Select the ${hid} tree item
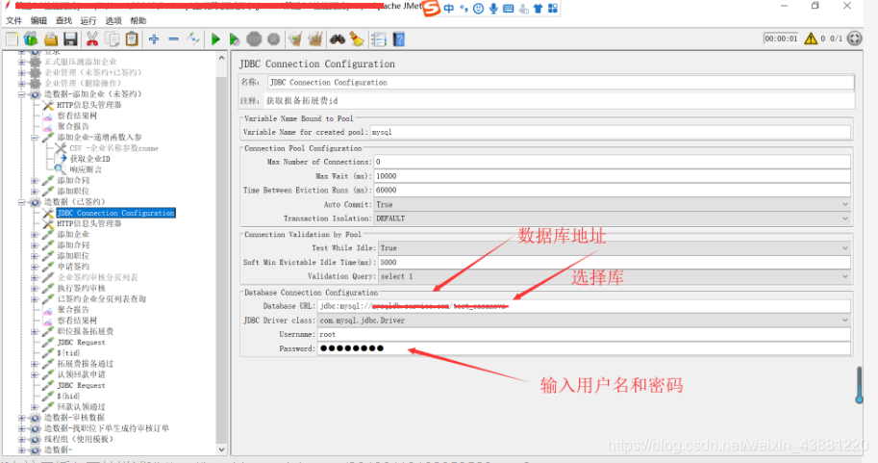This screenshot has height=463, width=878. click(x=68, y=397)
